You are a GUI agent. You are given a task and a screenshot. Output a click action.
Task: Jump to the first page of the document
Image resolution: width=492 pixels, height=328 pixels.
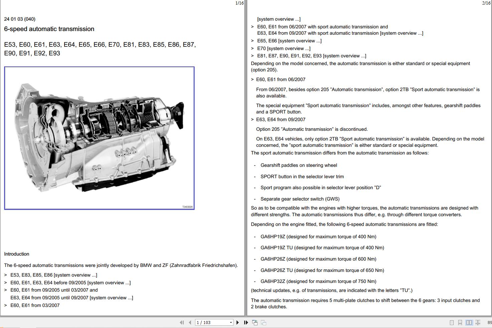(x=182, y=322)
